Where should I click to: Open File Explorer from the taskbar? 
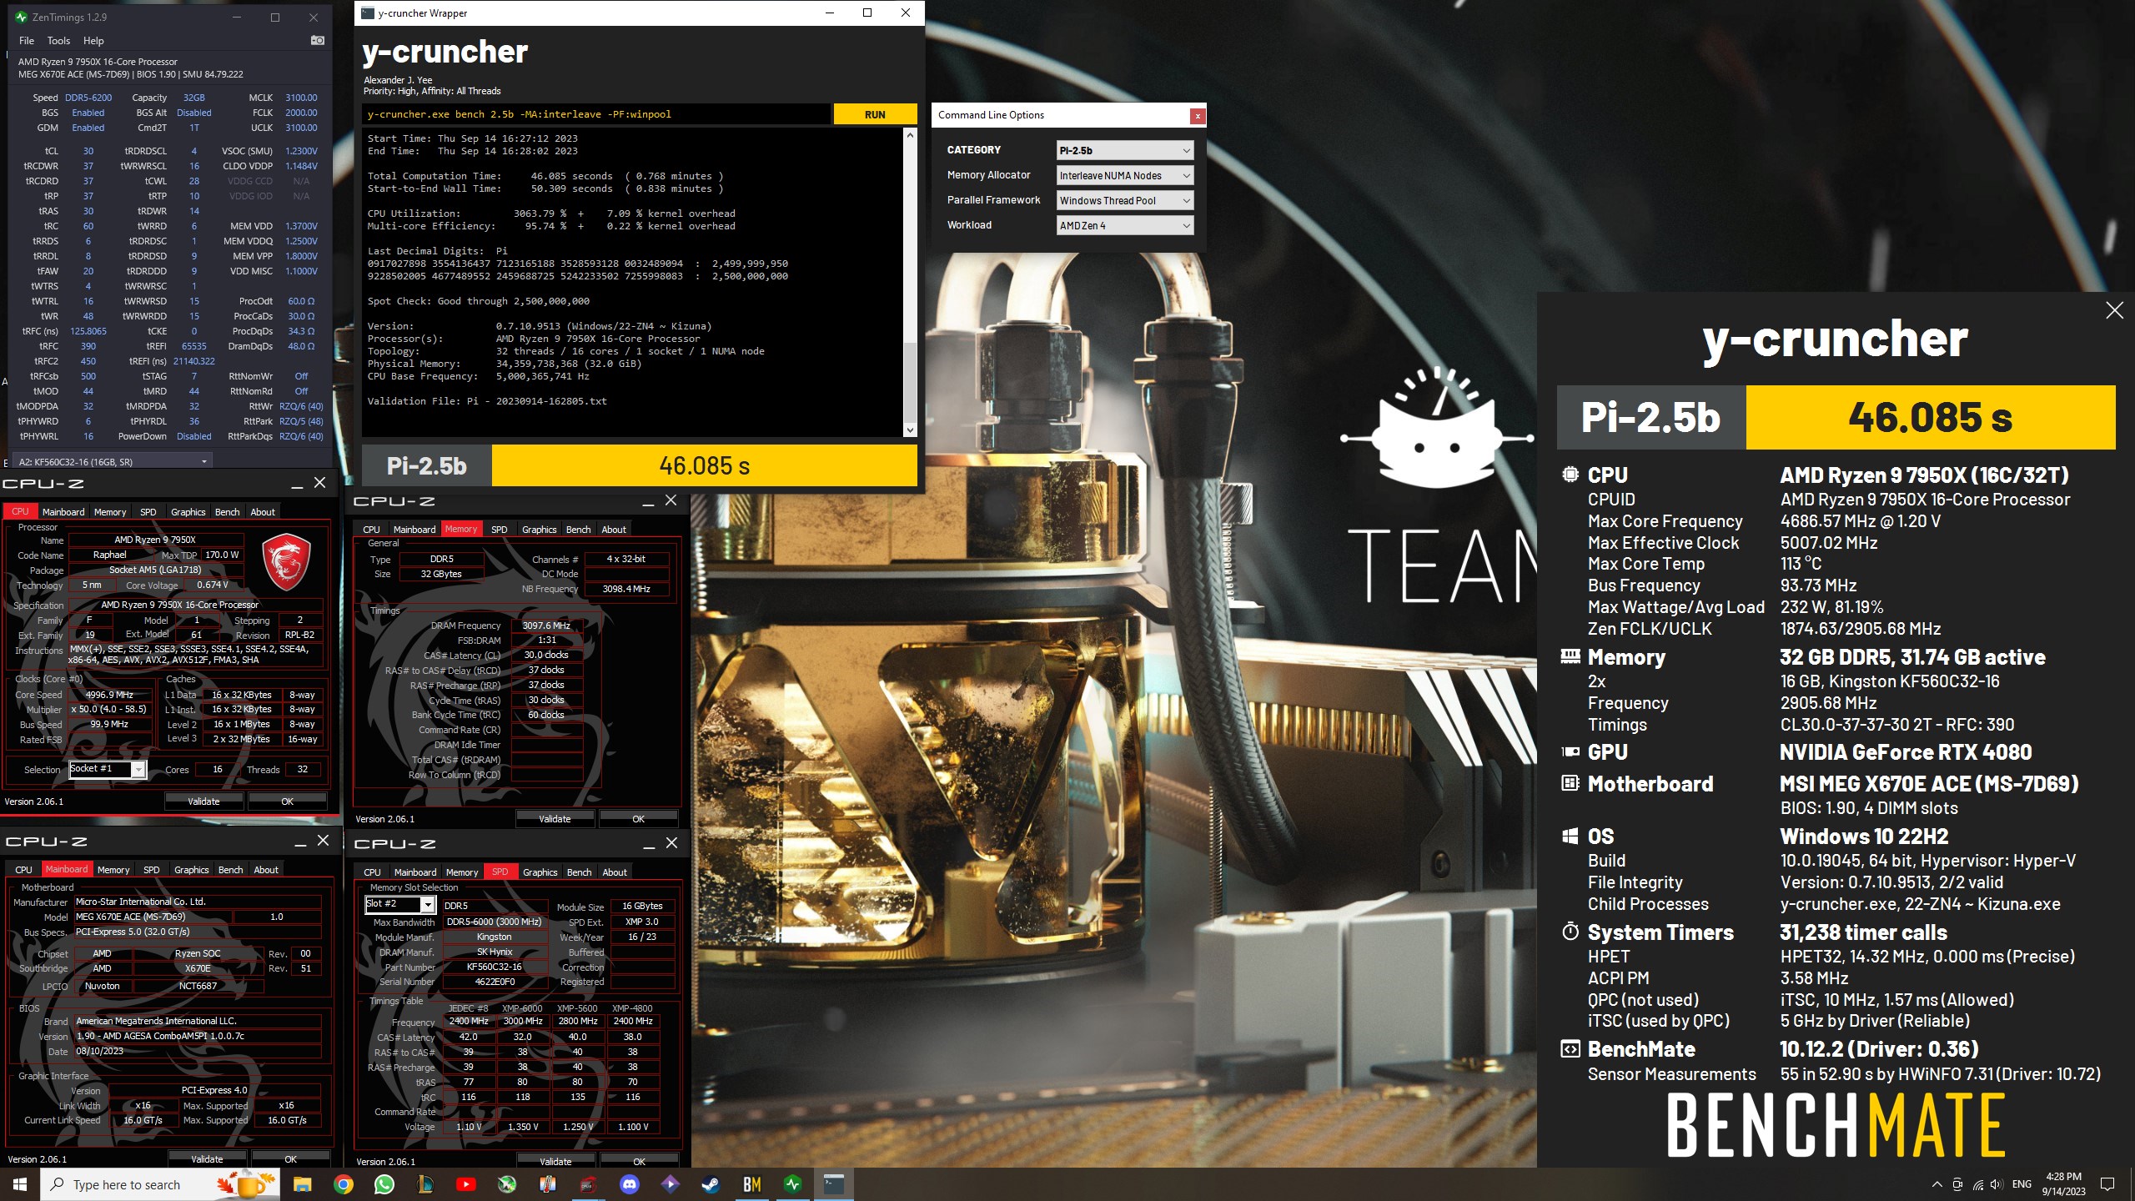tap(302, 1184)
